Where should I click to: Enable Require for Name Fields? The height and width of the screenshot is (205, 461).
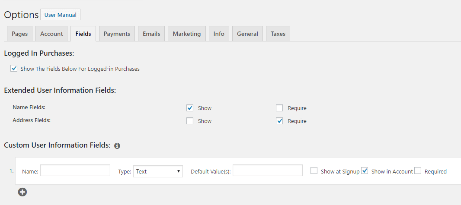tap(279, 108)
